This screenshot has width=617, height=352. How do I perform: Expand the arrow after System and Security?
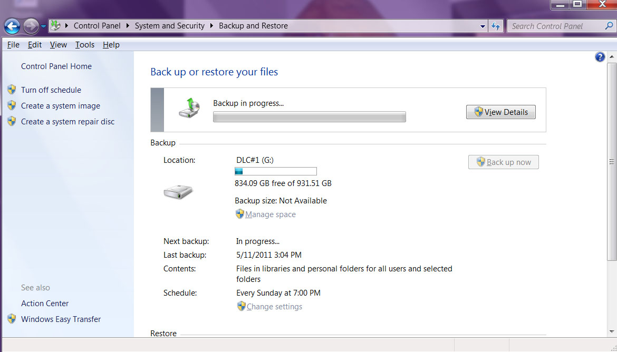pos(212,26)
